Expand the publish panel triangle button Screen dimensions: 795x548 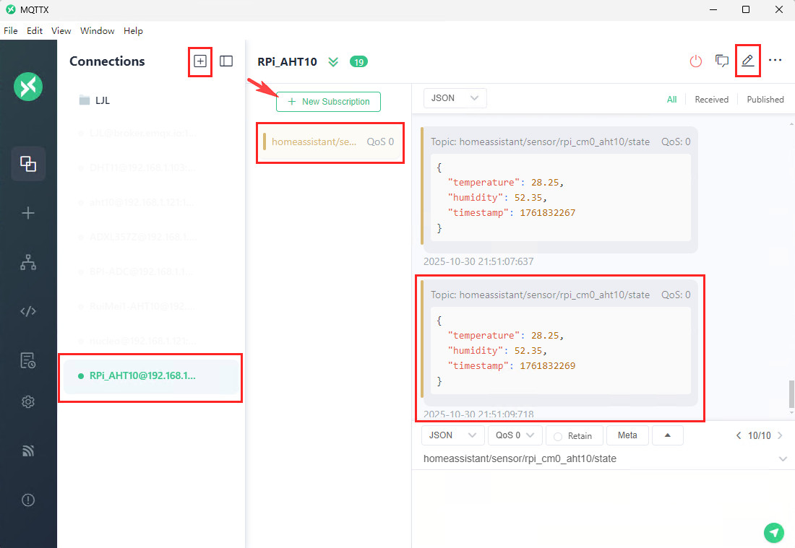click(668, 435)
